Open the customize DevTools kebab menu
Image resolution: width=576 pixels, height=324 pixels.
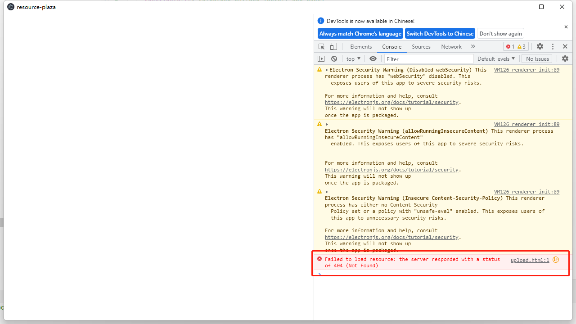click(552, 46)
